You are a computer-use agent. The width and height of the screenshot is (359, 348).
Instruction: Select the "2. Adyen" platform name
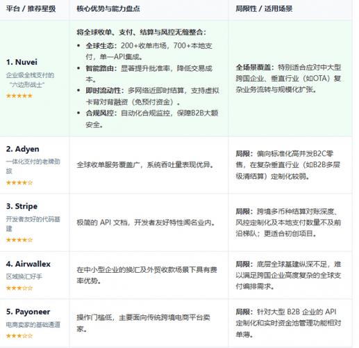click(23, 149)
